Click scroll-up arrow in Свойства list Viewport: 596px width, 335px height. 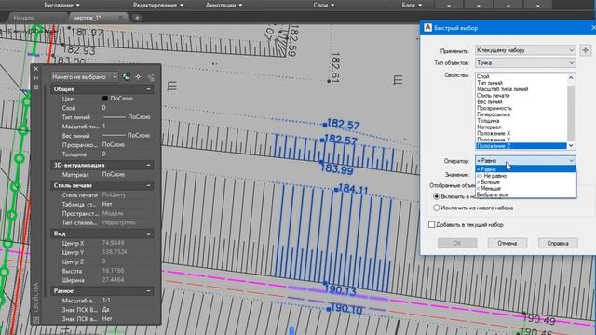click(571, 77)
